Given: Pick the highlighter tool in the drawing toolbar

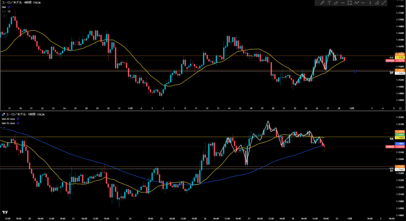Looking at the screenshot, I should click(x=336, y=3).
